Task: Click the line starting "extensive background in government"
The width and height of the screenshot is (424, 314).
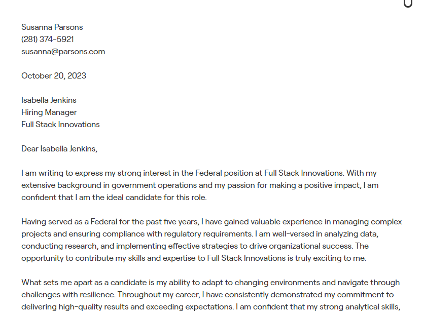Action: (x=200, y=185)
